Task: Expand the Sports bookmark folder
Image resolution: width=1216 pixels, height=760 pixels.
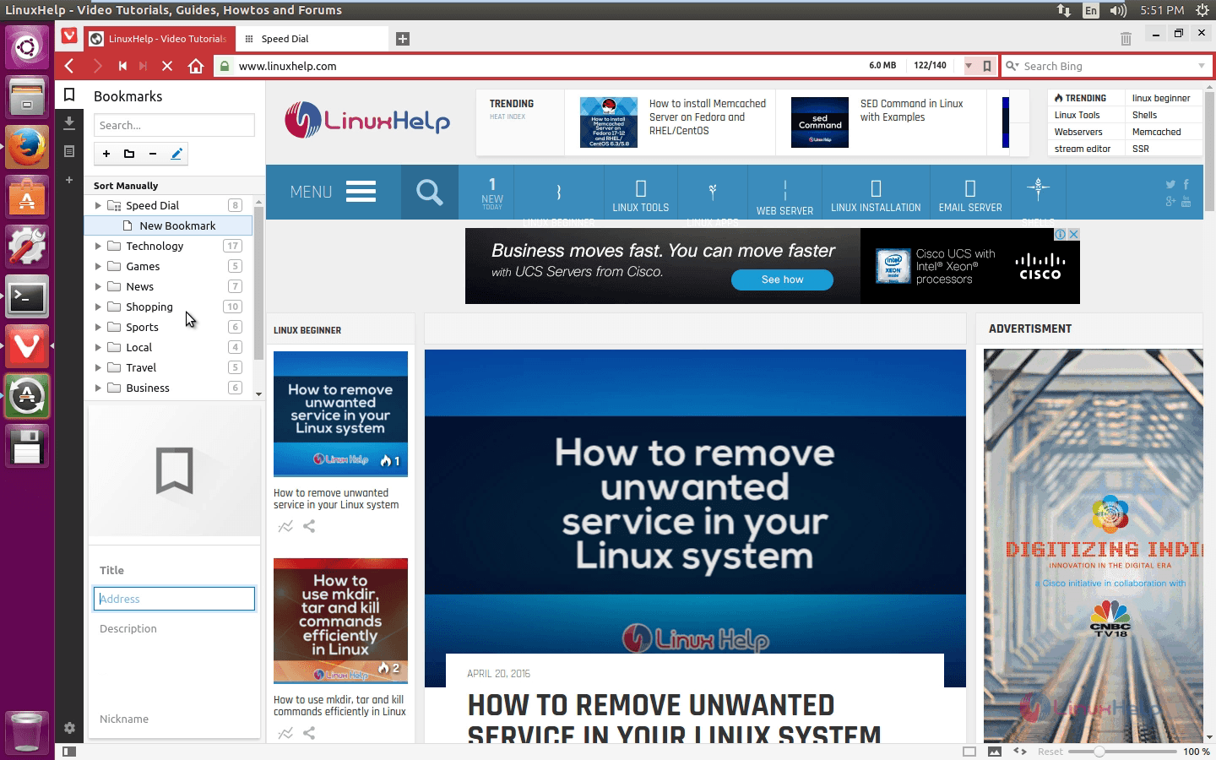Action: 98,327
